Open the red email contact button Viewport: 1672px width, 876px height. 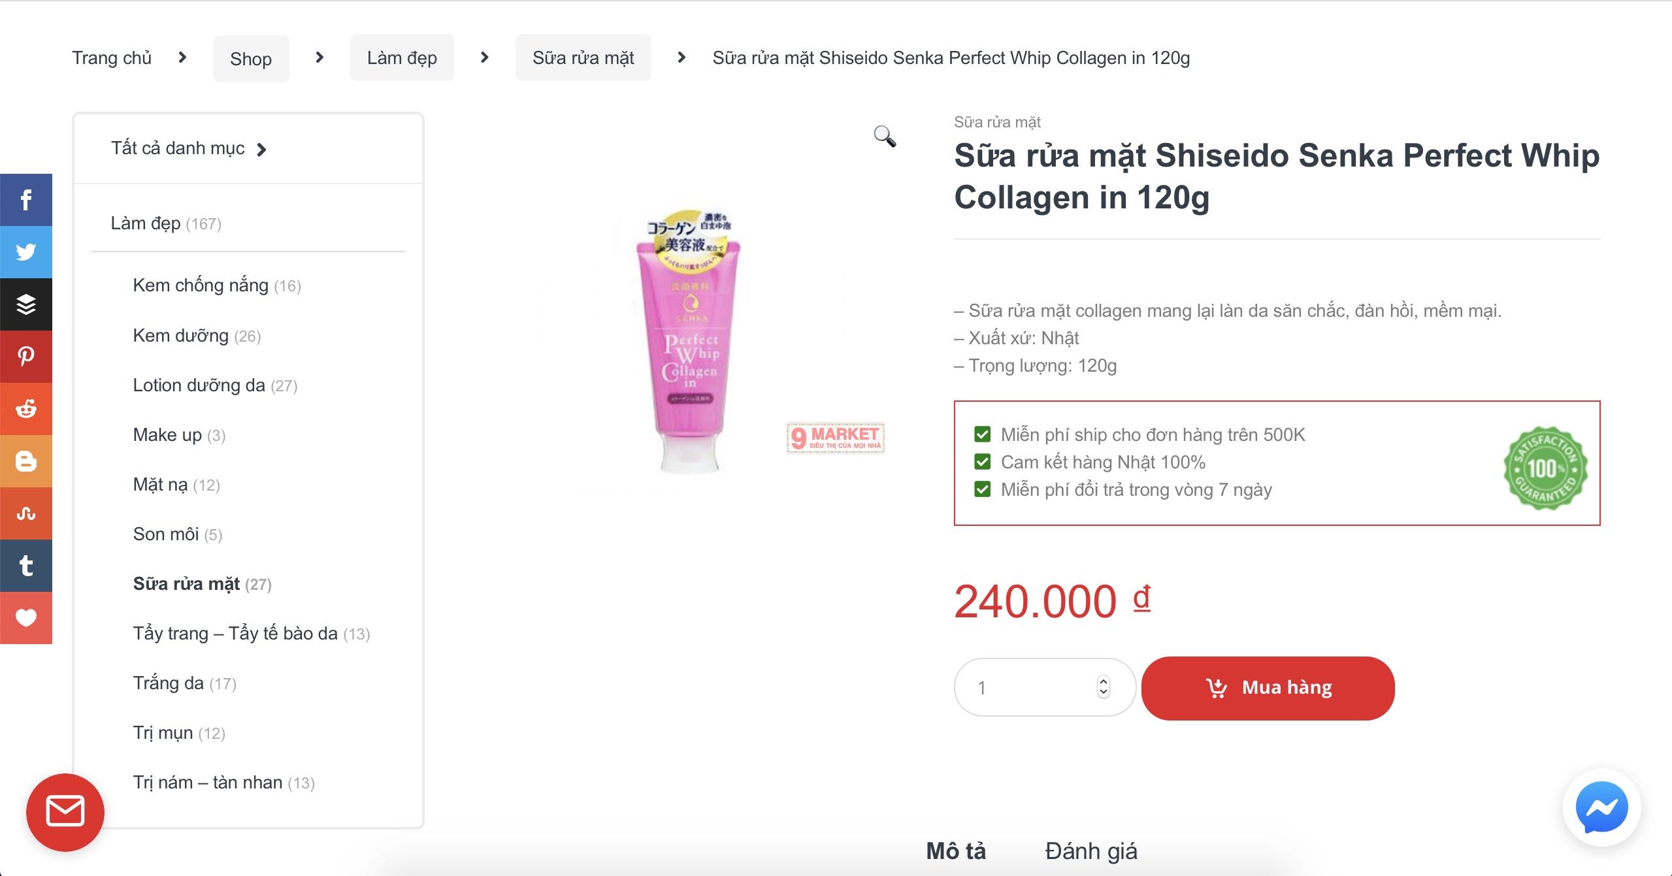pos(65,812)
